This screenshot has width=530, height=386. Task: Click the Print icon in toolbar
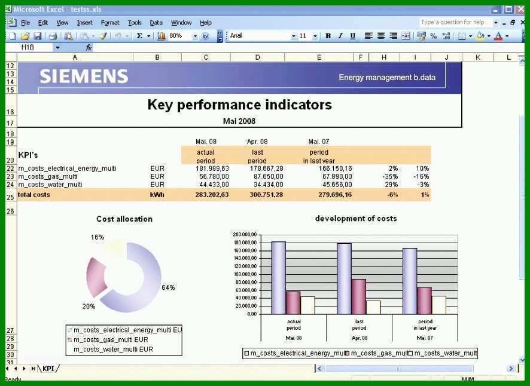(x=53, y=36)
